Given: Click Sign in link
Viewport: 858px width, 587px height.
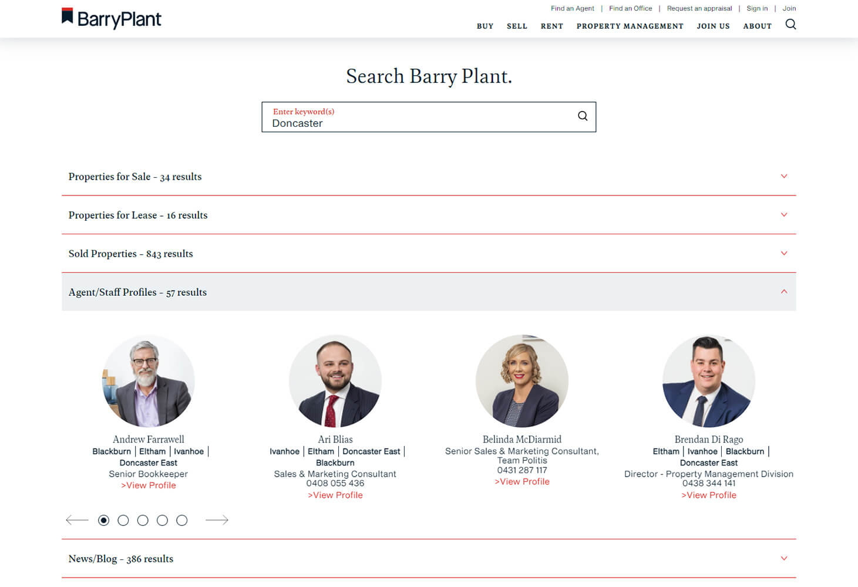Looking at the screenshot, I should pos(757,8).
